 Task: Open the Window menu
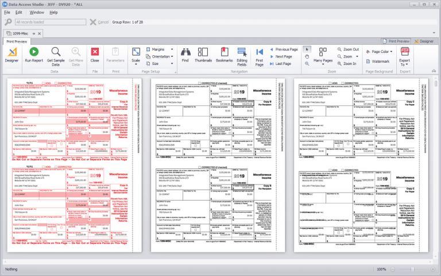(37, 12)
